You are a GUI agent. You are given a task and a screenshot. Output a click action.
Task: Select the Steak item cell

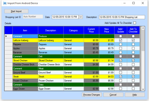pyautogui.click(x=25, y=77)
